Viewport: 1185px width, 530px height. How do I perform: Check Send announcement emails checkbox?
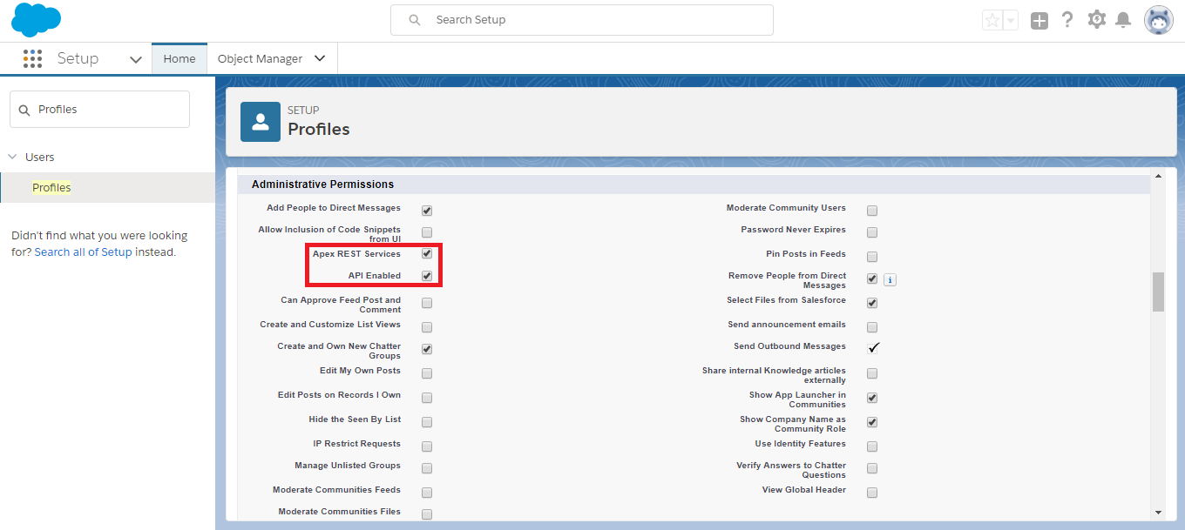tap(872, 327)
